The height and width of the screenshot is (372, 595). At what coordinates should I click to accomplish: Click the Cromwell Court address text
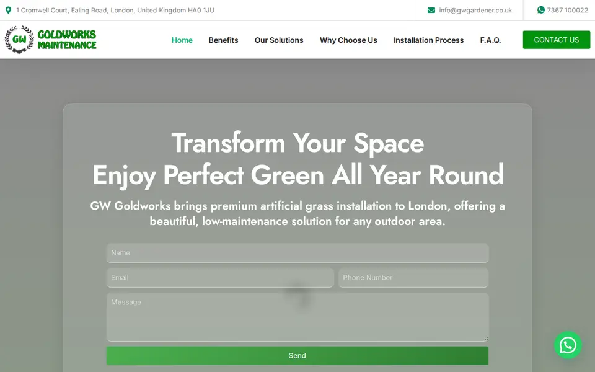pos(115,11)
